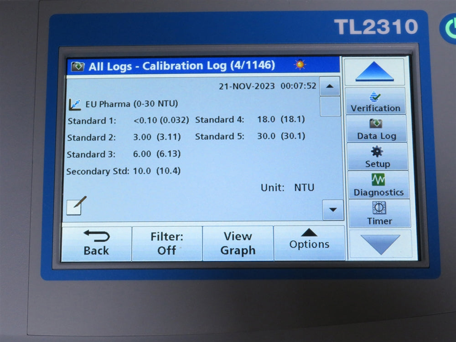The width and height of the screenshot is (456, 342).
Task: Select Standard 4 value 18.0 (18.1)
Action: coord(281,119)
